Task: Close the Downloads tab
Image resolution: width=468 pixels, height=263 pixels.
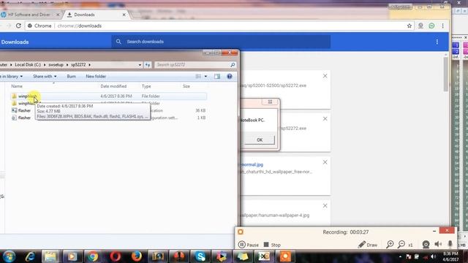Action: point(124,15)
